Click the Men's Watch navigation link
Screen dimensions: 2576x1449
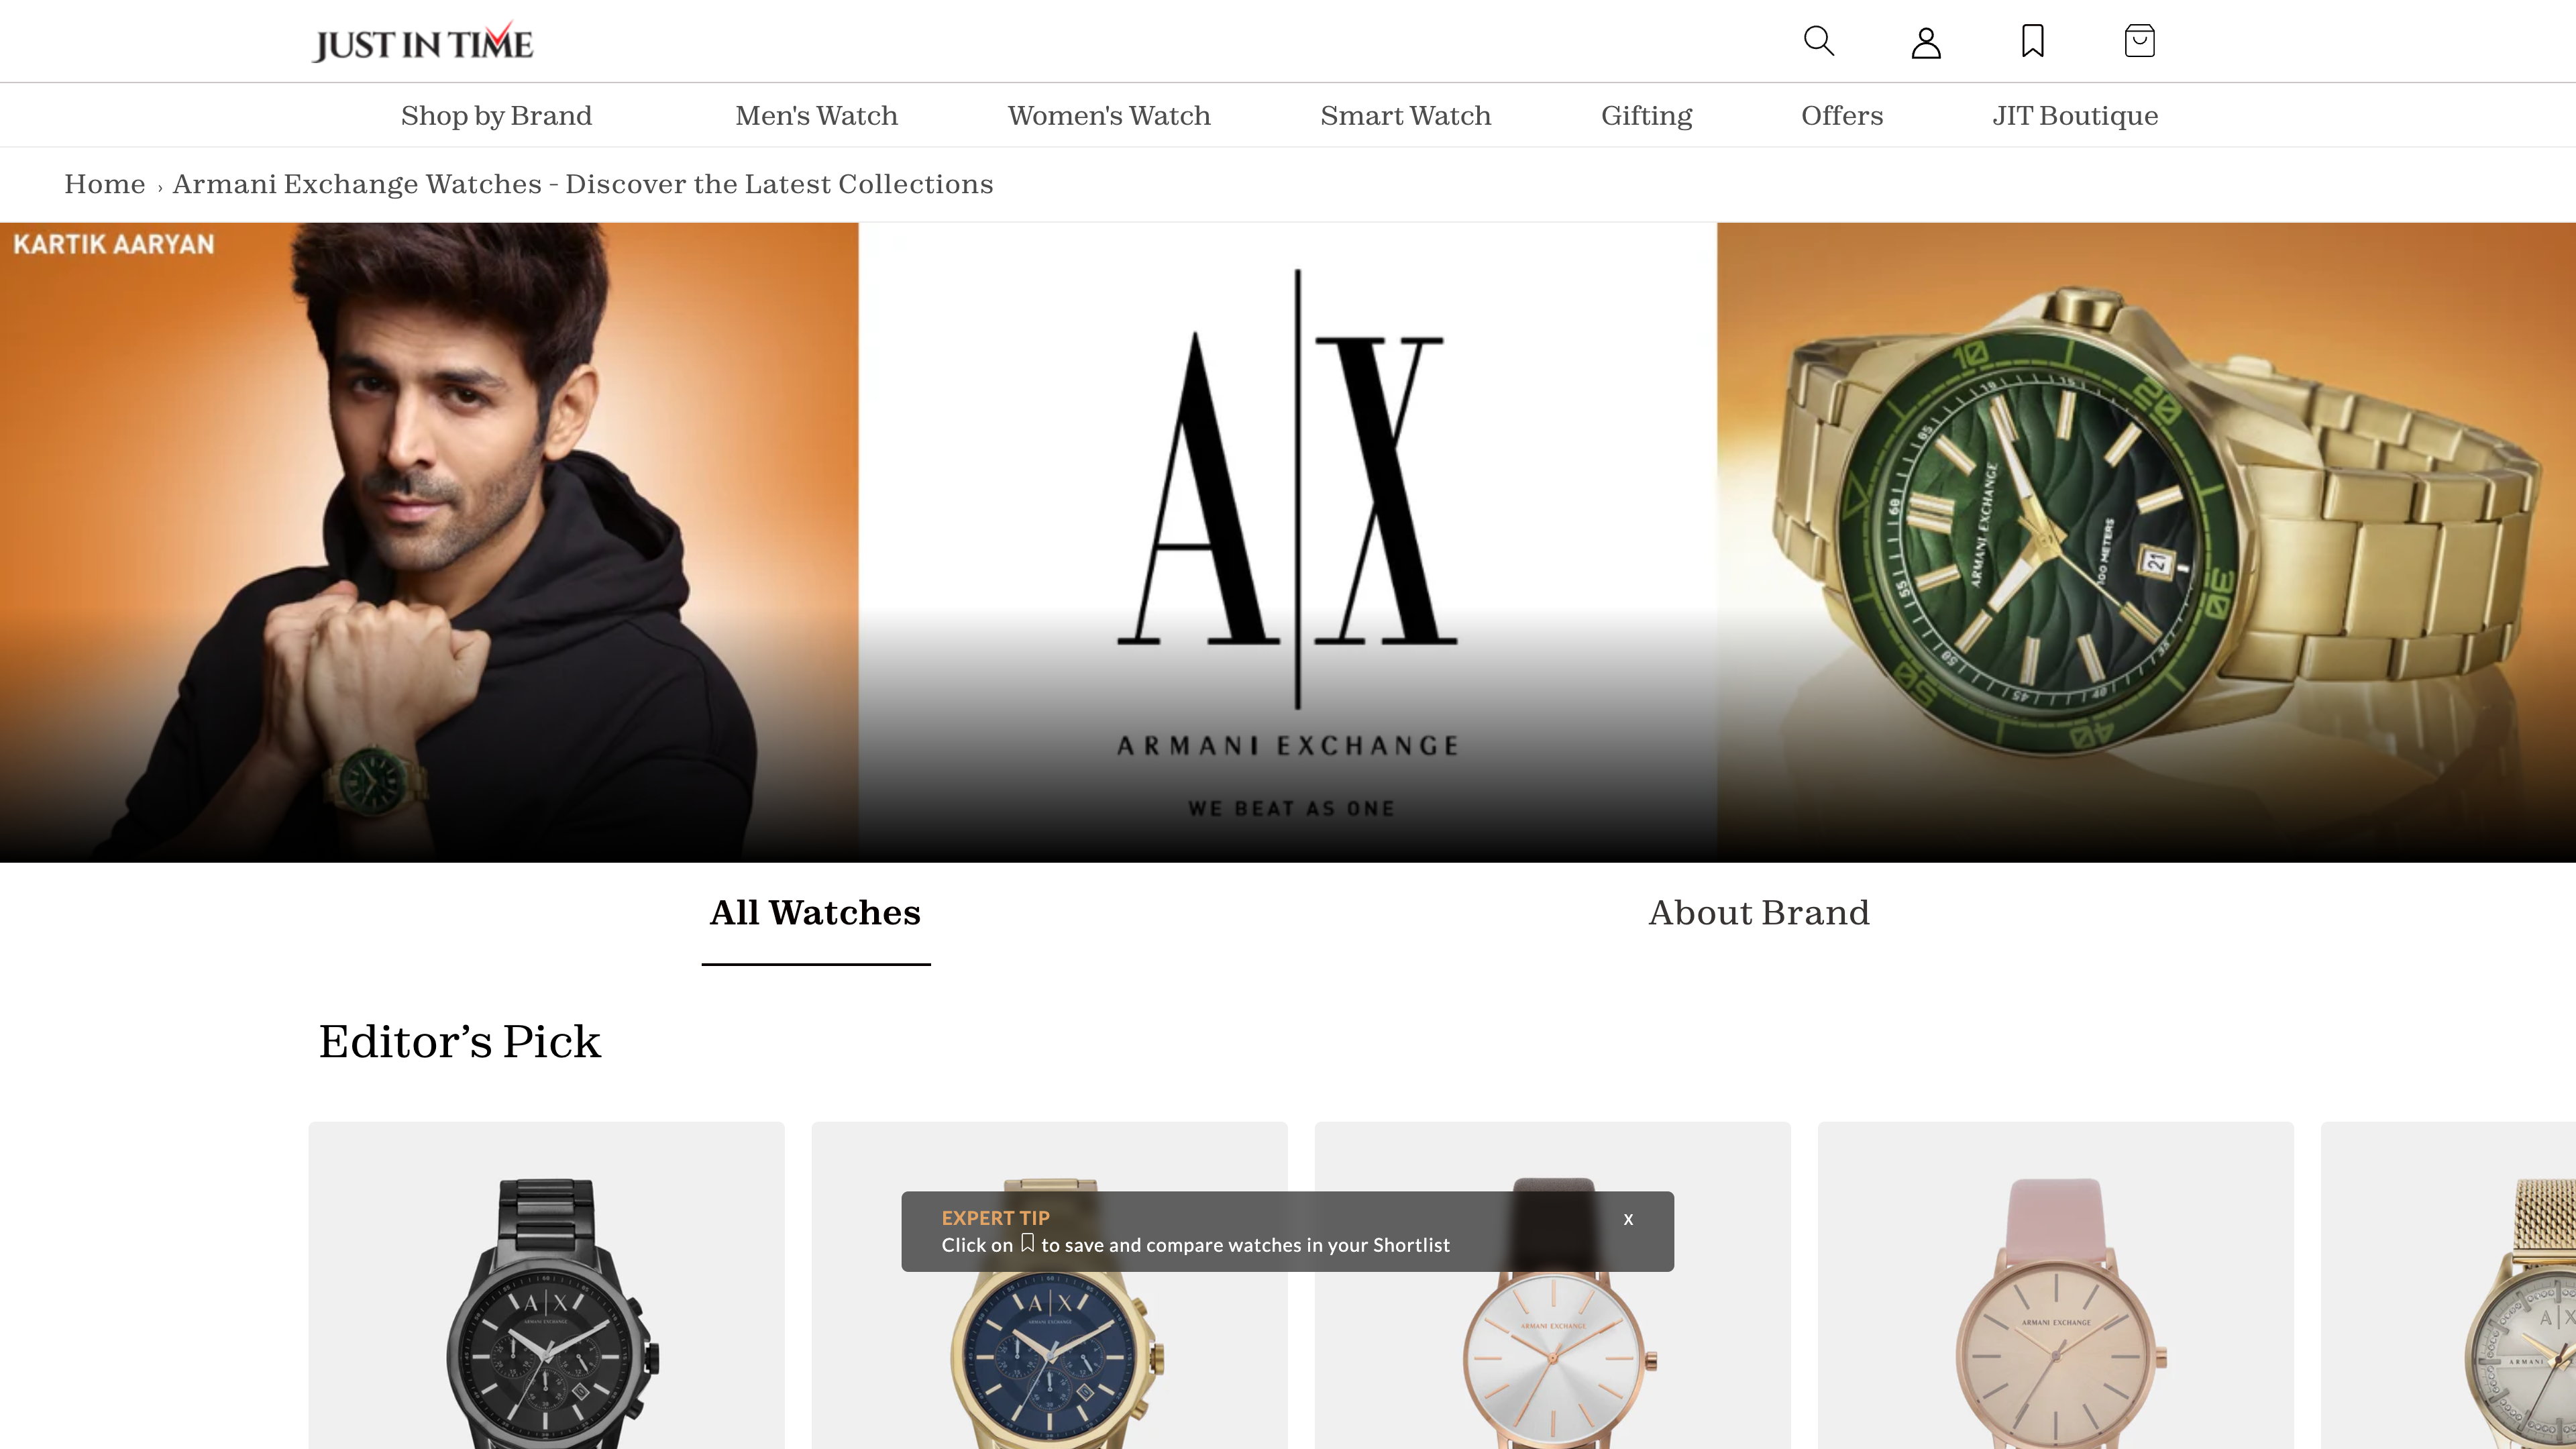click(816, 115)
